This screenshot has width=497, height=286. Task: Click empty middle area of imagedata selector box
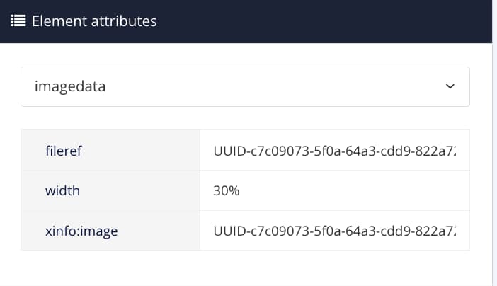click(283, 86)
